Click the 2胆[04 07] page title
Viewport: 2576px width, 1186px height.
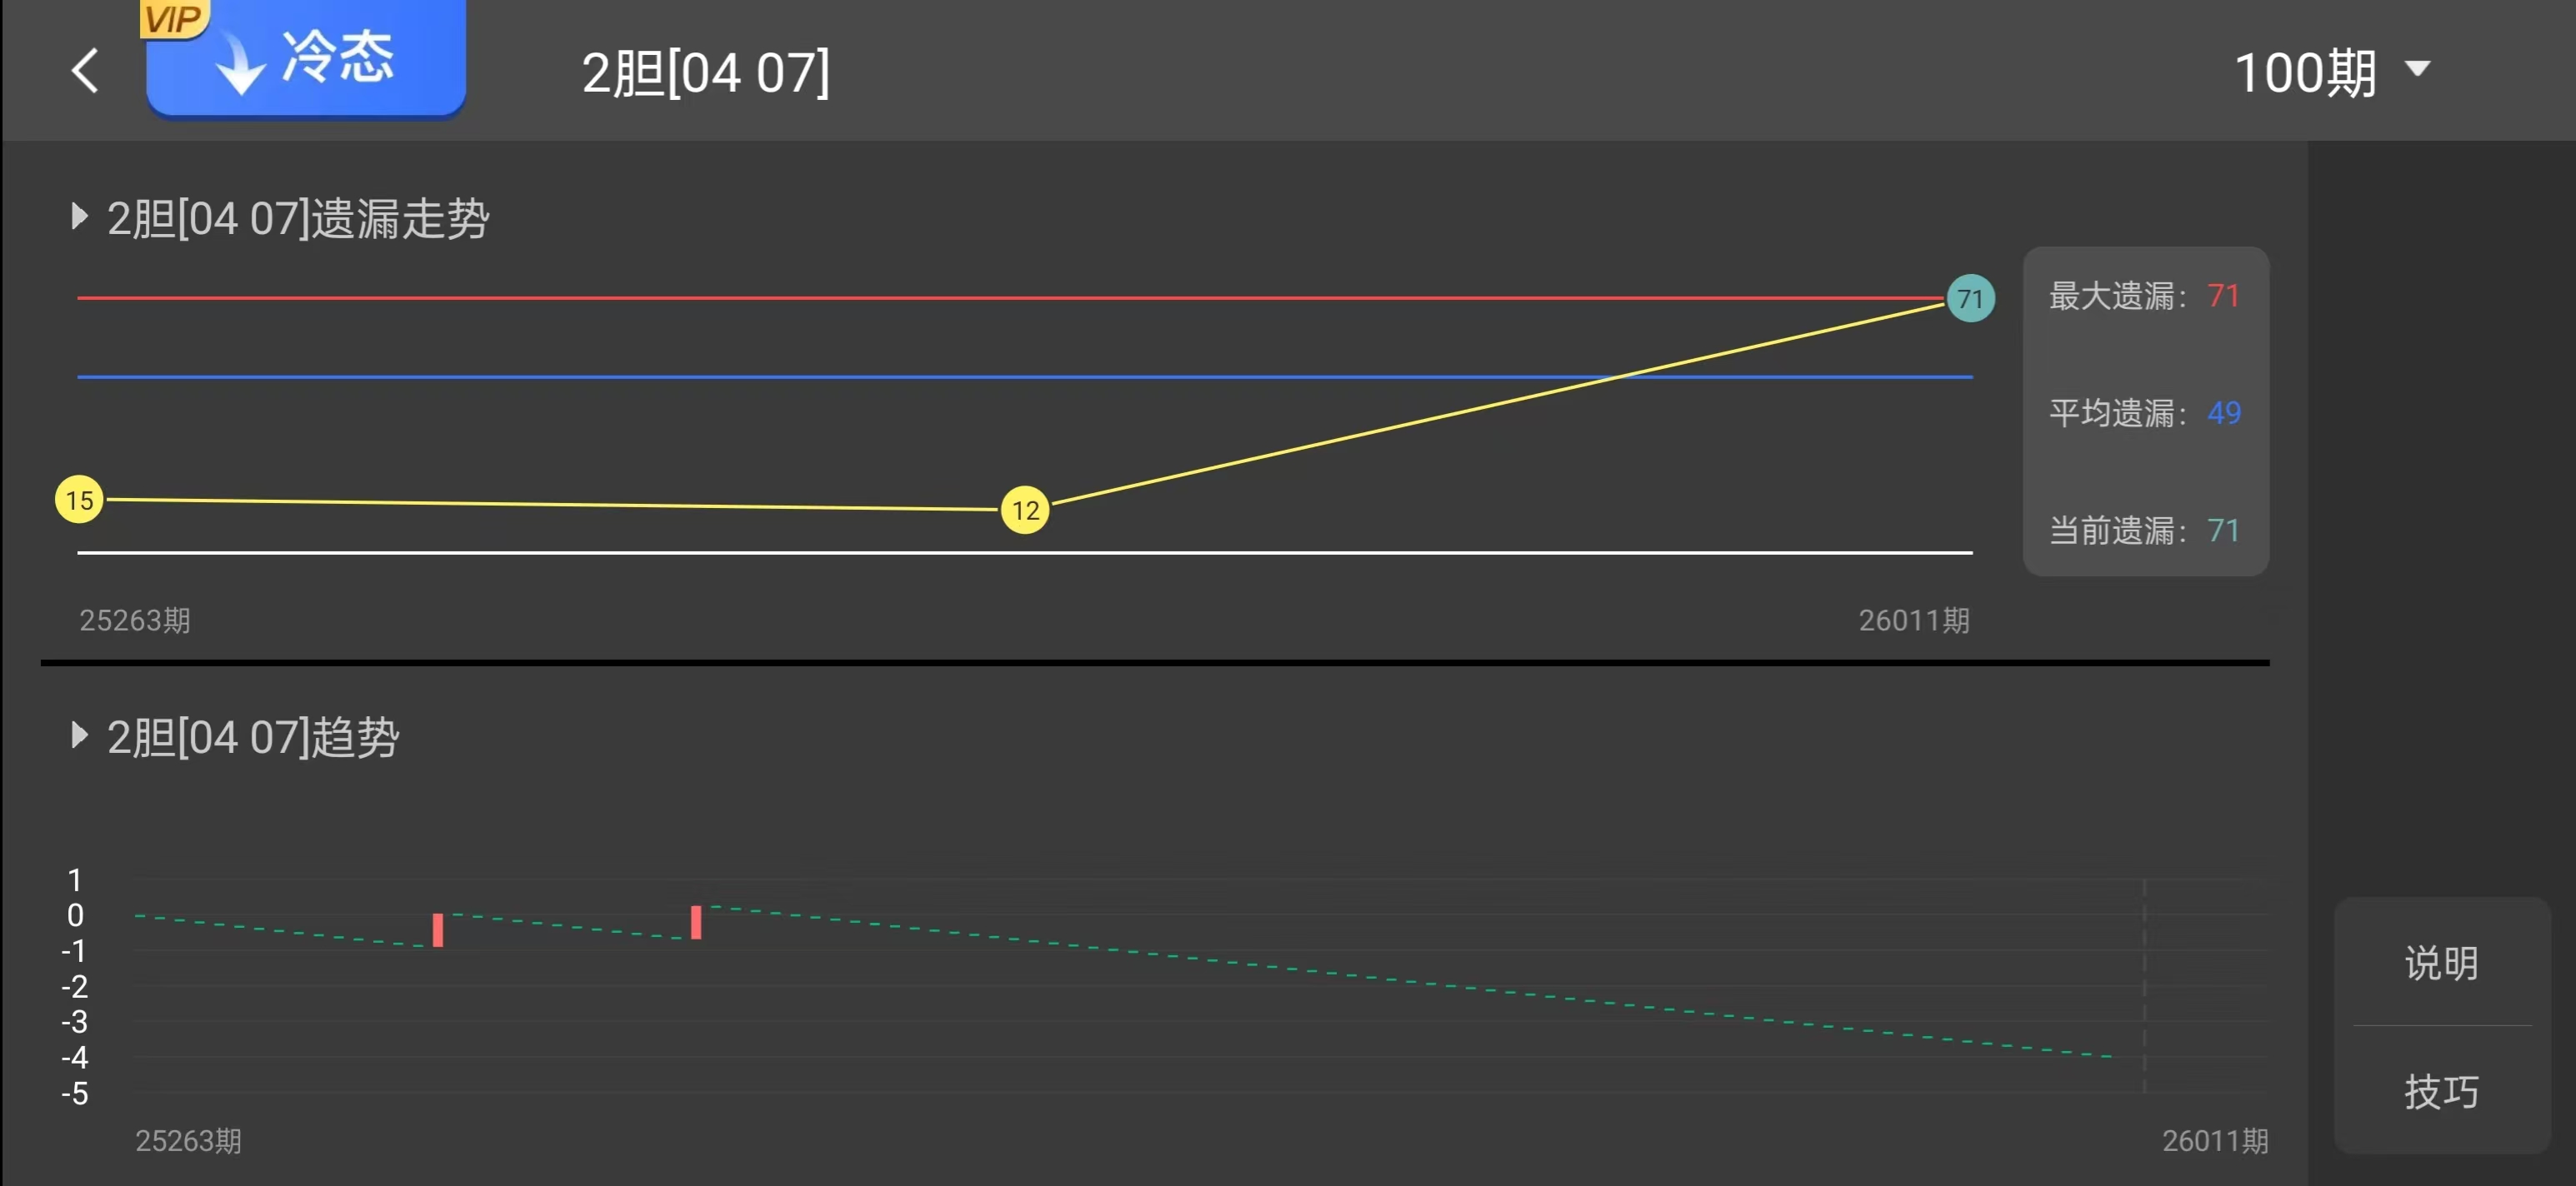pyautogui.click(x=705, y=73)
